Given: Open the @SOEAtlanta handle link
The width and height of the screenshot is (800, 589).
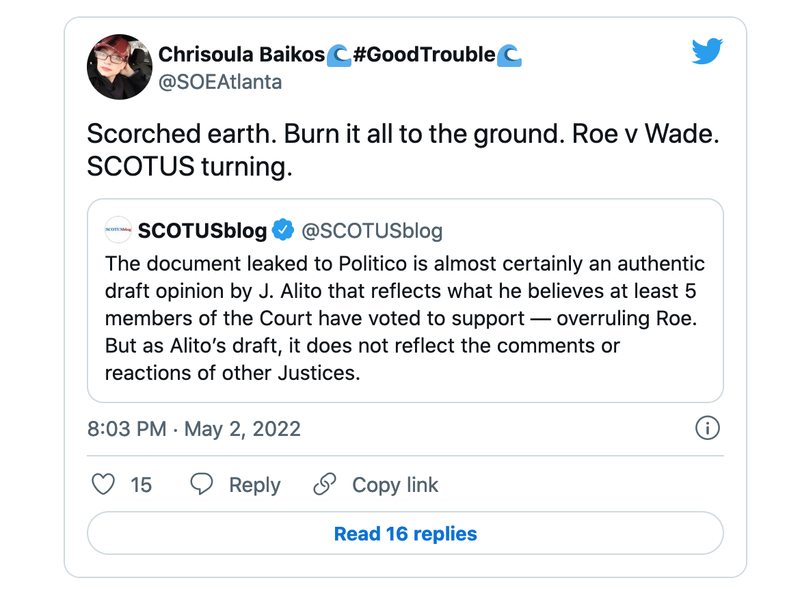Looking at the screenshot, I should click(220, 82).
